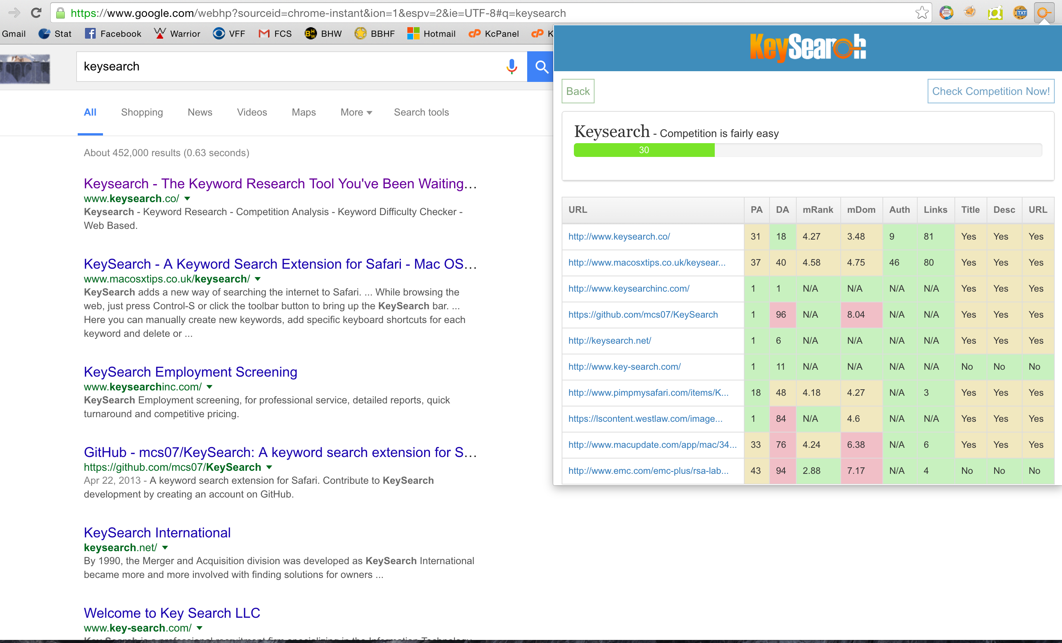Open keysearchinc.com link in competition table
The image size is (1062, 643).
(x=629, y=288)
